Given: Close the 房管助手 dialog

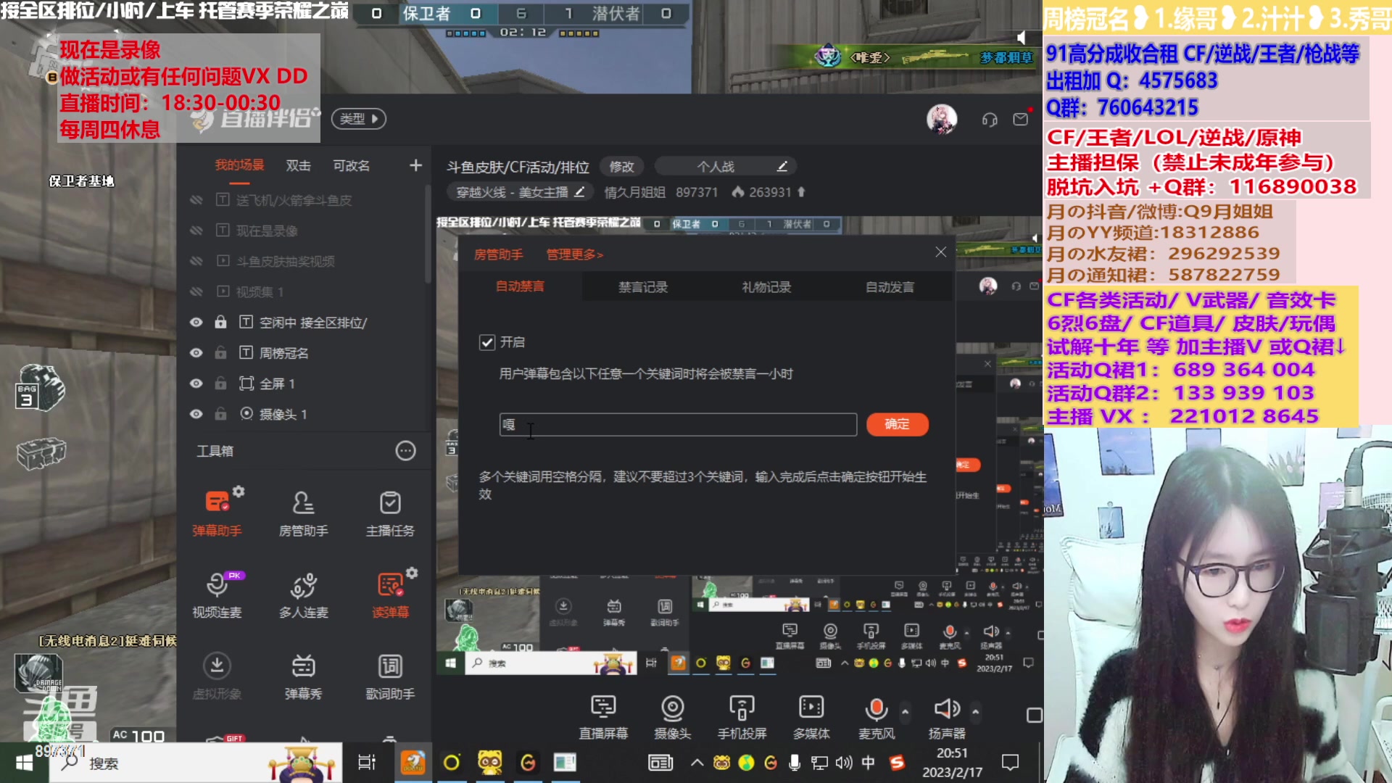Looking at the screenshot, I should tap(940, 252).
